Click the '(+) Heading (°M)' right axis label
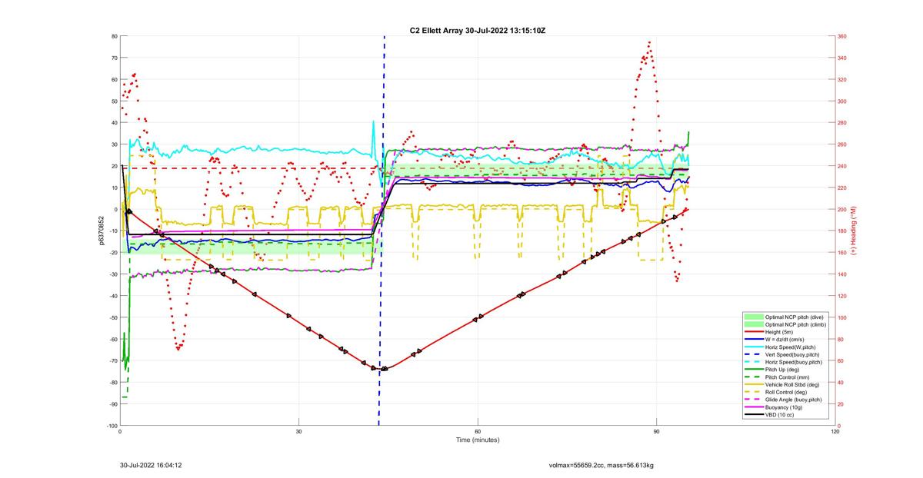Screen dimensions: 923x478 [x=853, y=231]
